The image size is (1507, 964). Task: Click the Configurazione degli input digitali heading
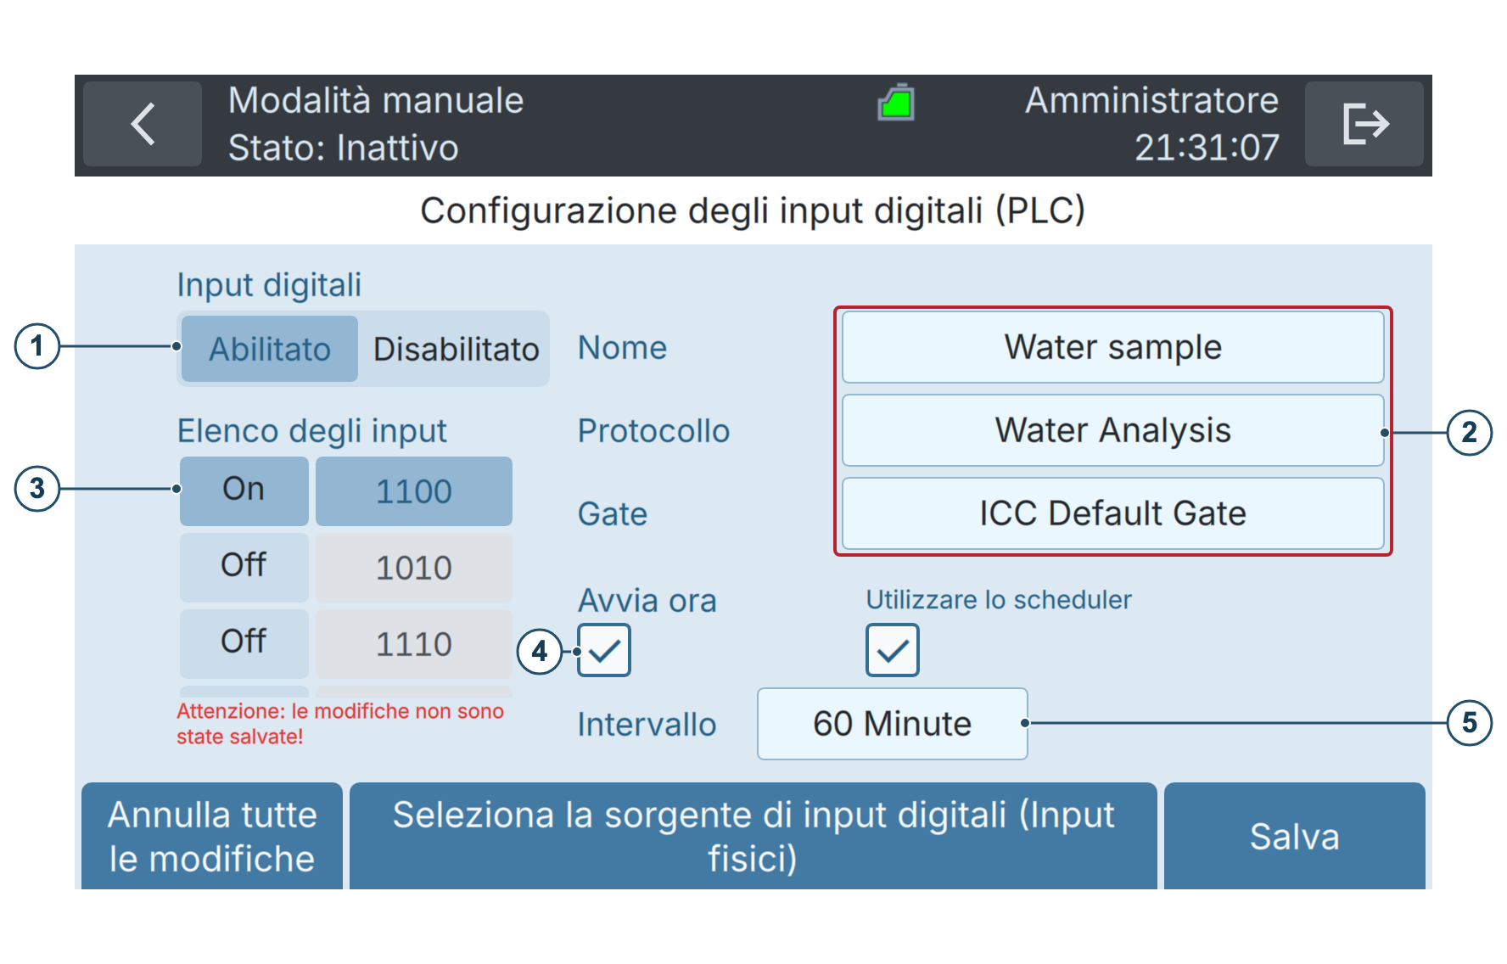(753, 210)
